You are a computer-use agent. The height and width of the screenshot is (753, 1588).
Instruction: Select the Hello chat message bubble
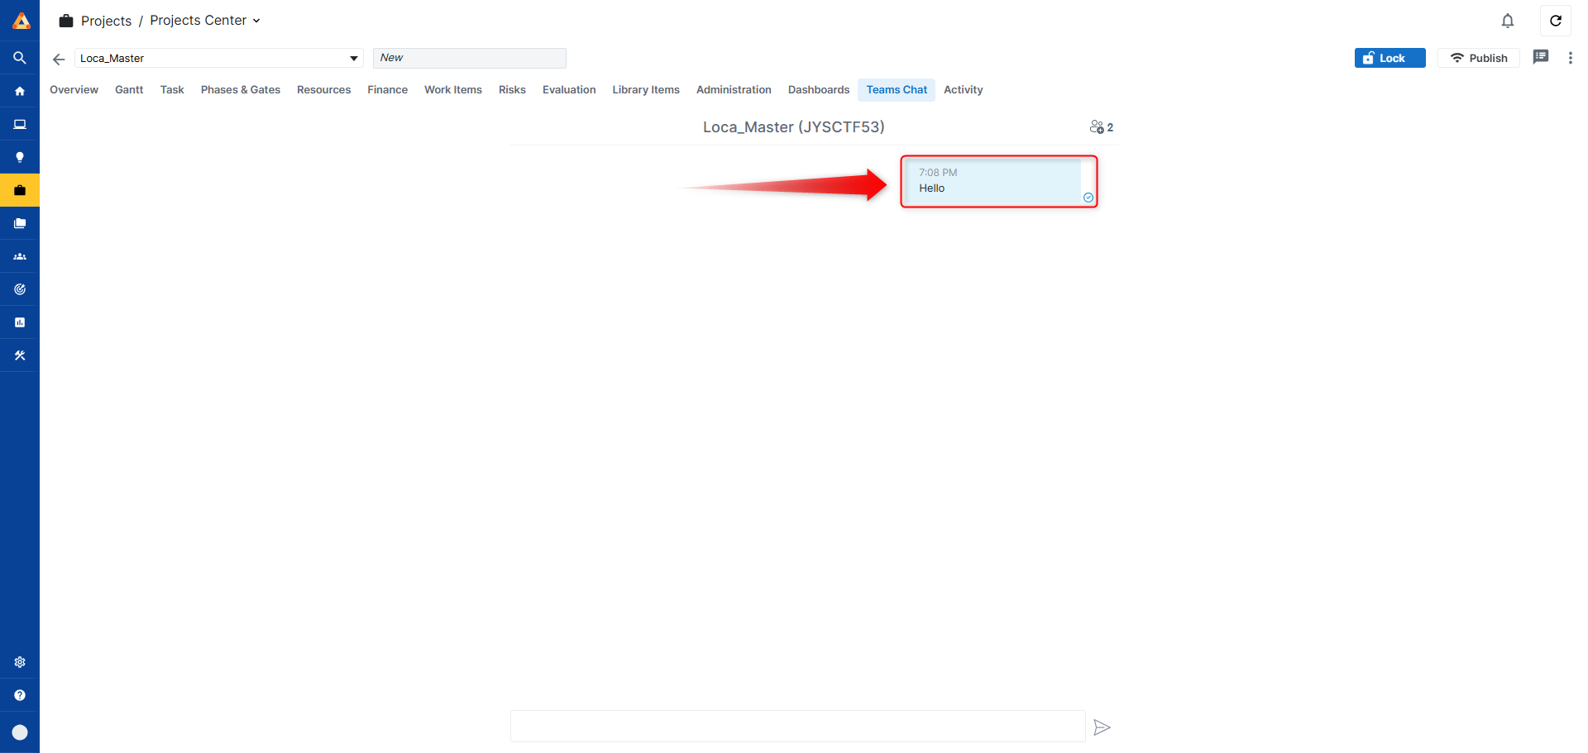click(x=994, y=182)
